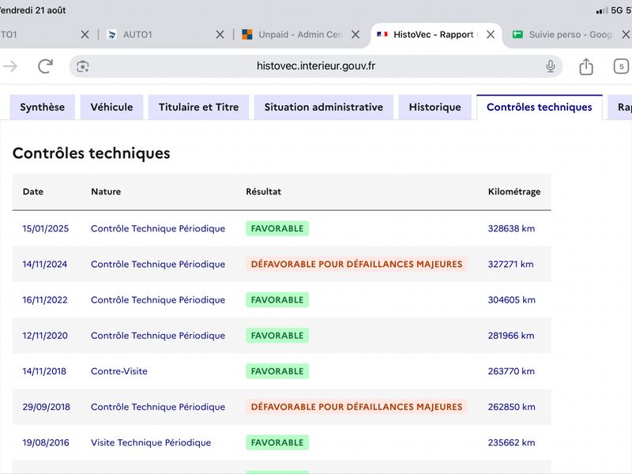Close the Suivie perso tab

pyautogui.click(x=626, y=35)
